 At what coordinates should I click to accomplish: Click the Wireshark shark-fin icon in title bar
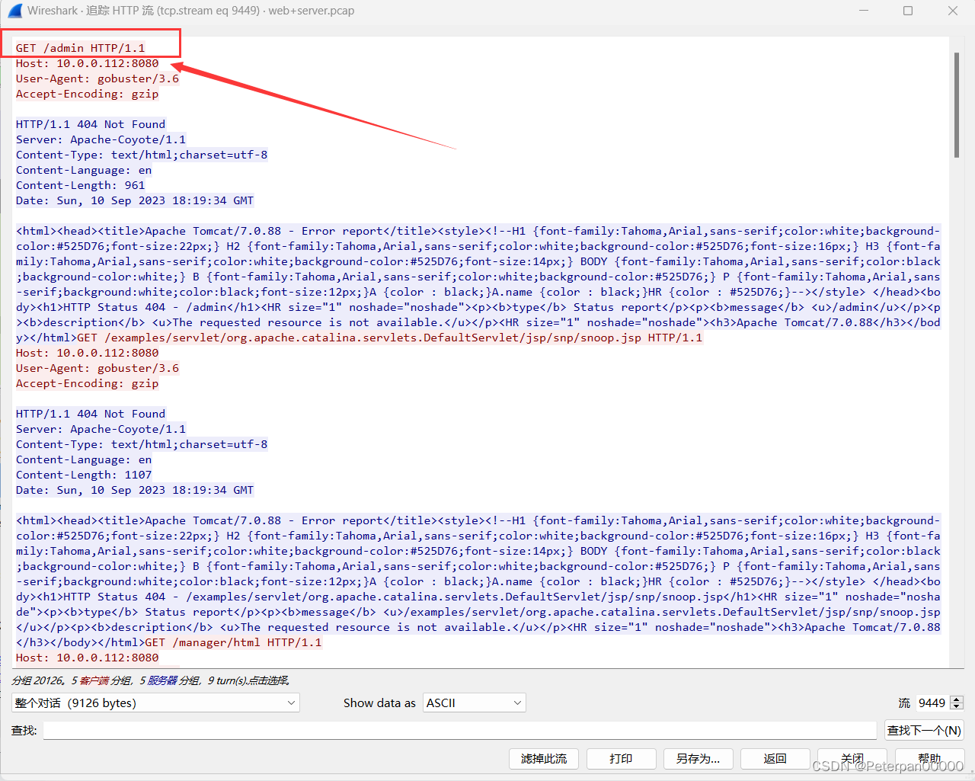coord(14,11)
